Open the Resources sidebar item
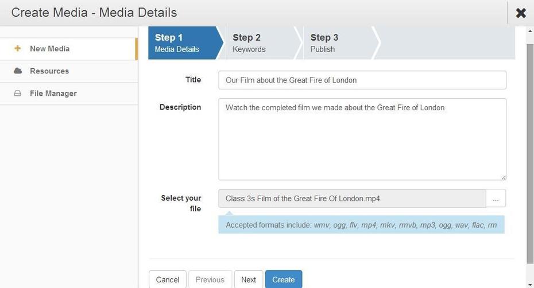Image resolution: width=534 pixels, height=288 pixels. point(69,71)
